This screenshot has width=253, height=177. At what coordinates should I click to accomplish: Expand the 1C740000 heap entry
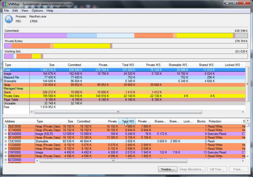point(6,130)
